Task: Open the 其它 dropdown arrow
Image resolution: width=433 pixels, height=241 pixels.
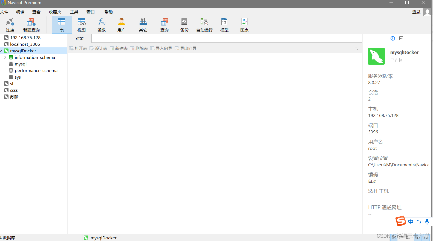Action: click(153, 25)
